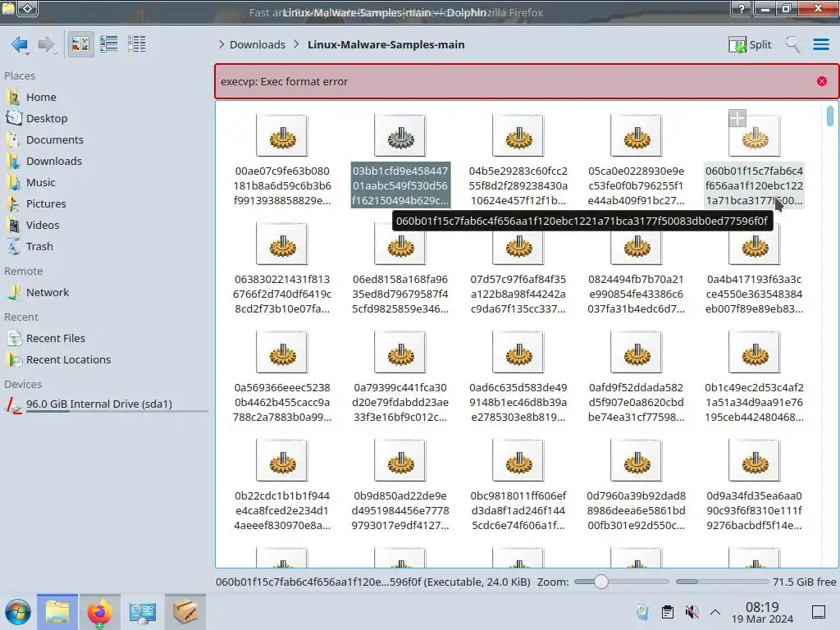Select file icon 03bb1cfd9e458447

[400, 135]
